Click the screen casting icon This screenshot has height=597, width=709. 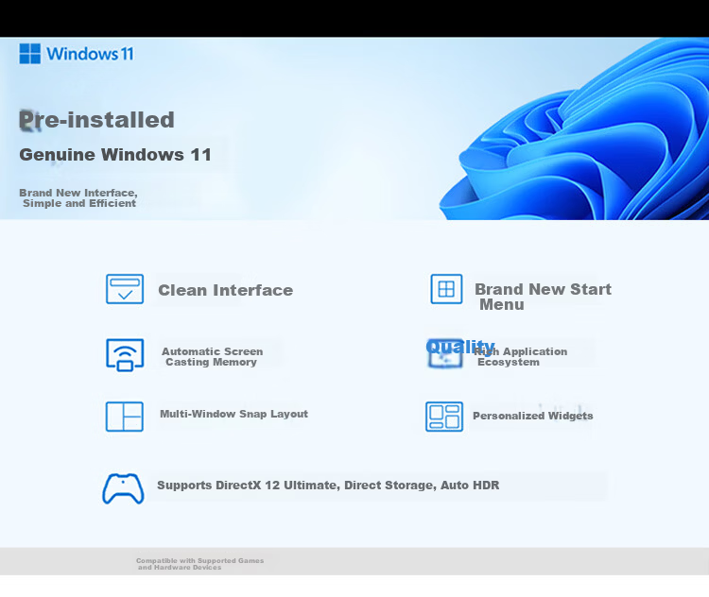point(125,355)
